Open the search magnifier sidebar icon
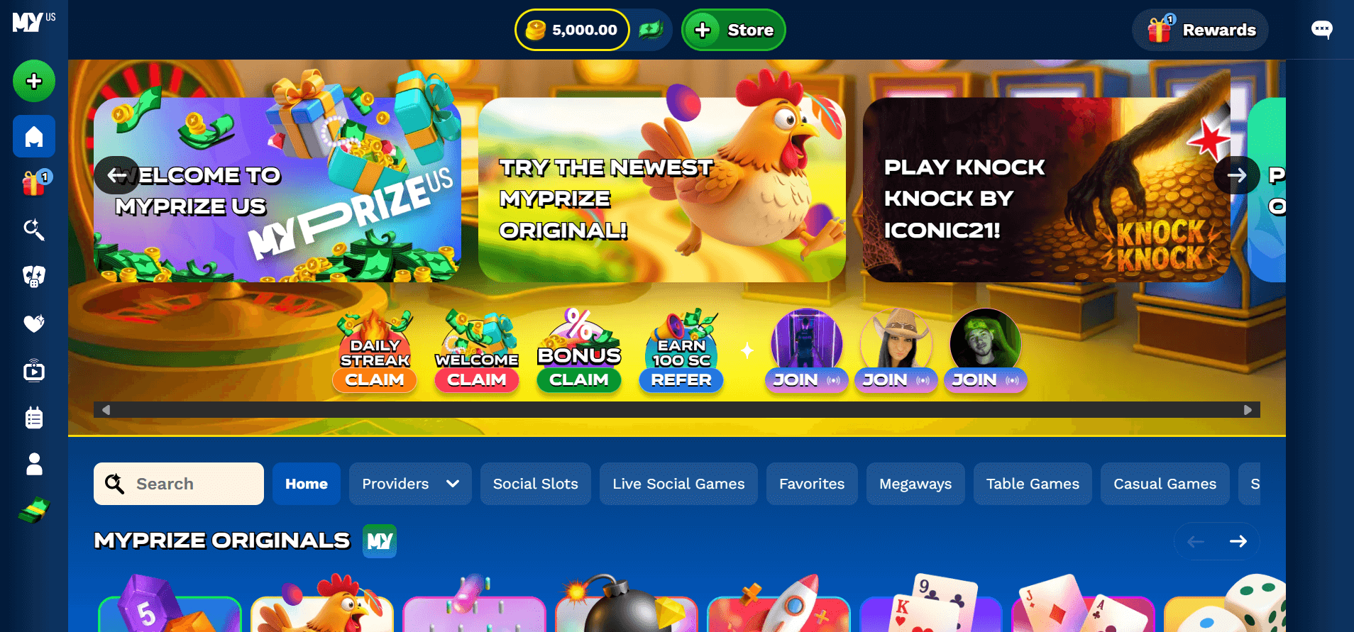The width and height of the screenshot is (1354, 632). [x=34, y=229]
